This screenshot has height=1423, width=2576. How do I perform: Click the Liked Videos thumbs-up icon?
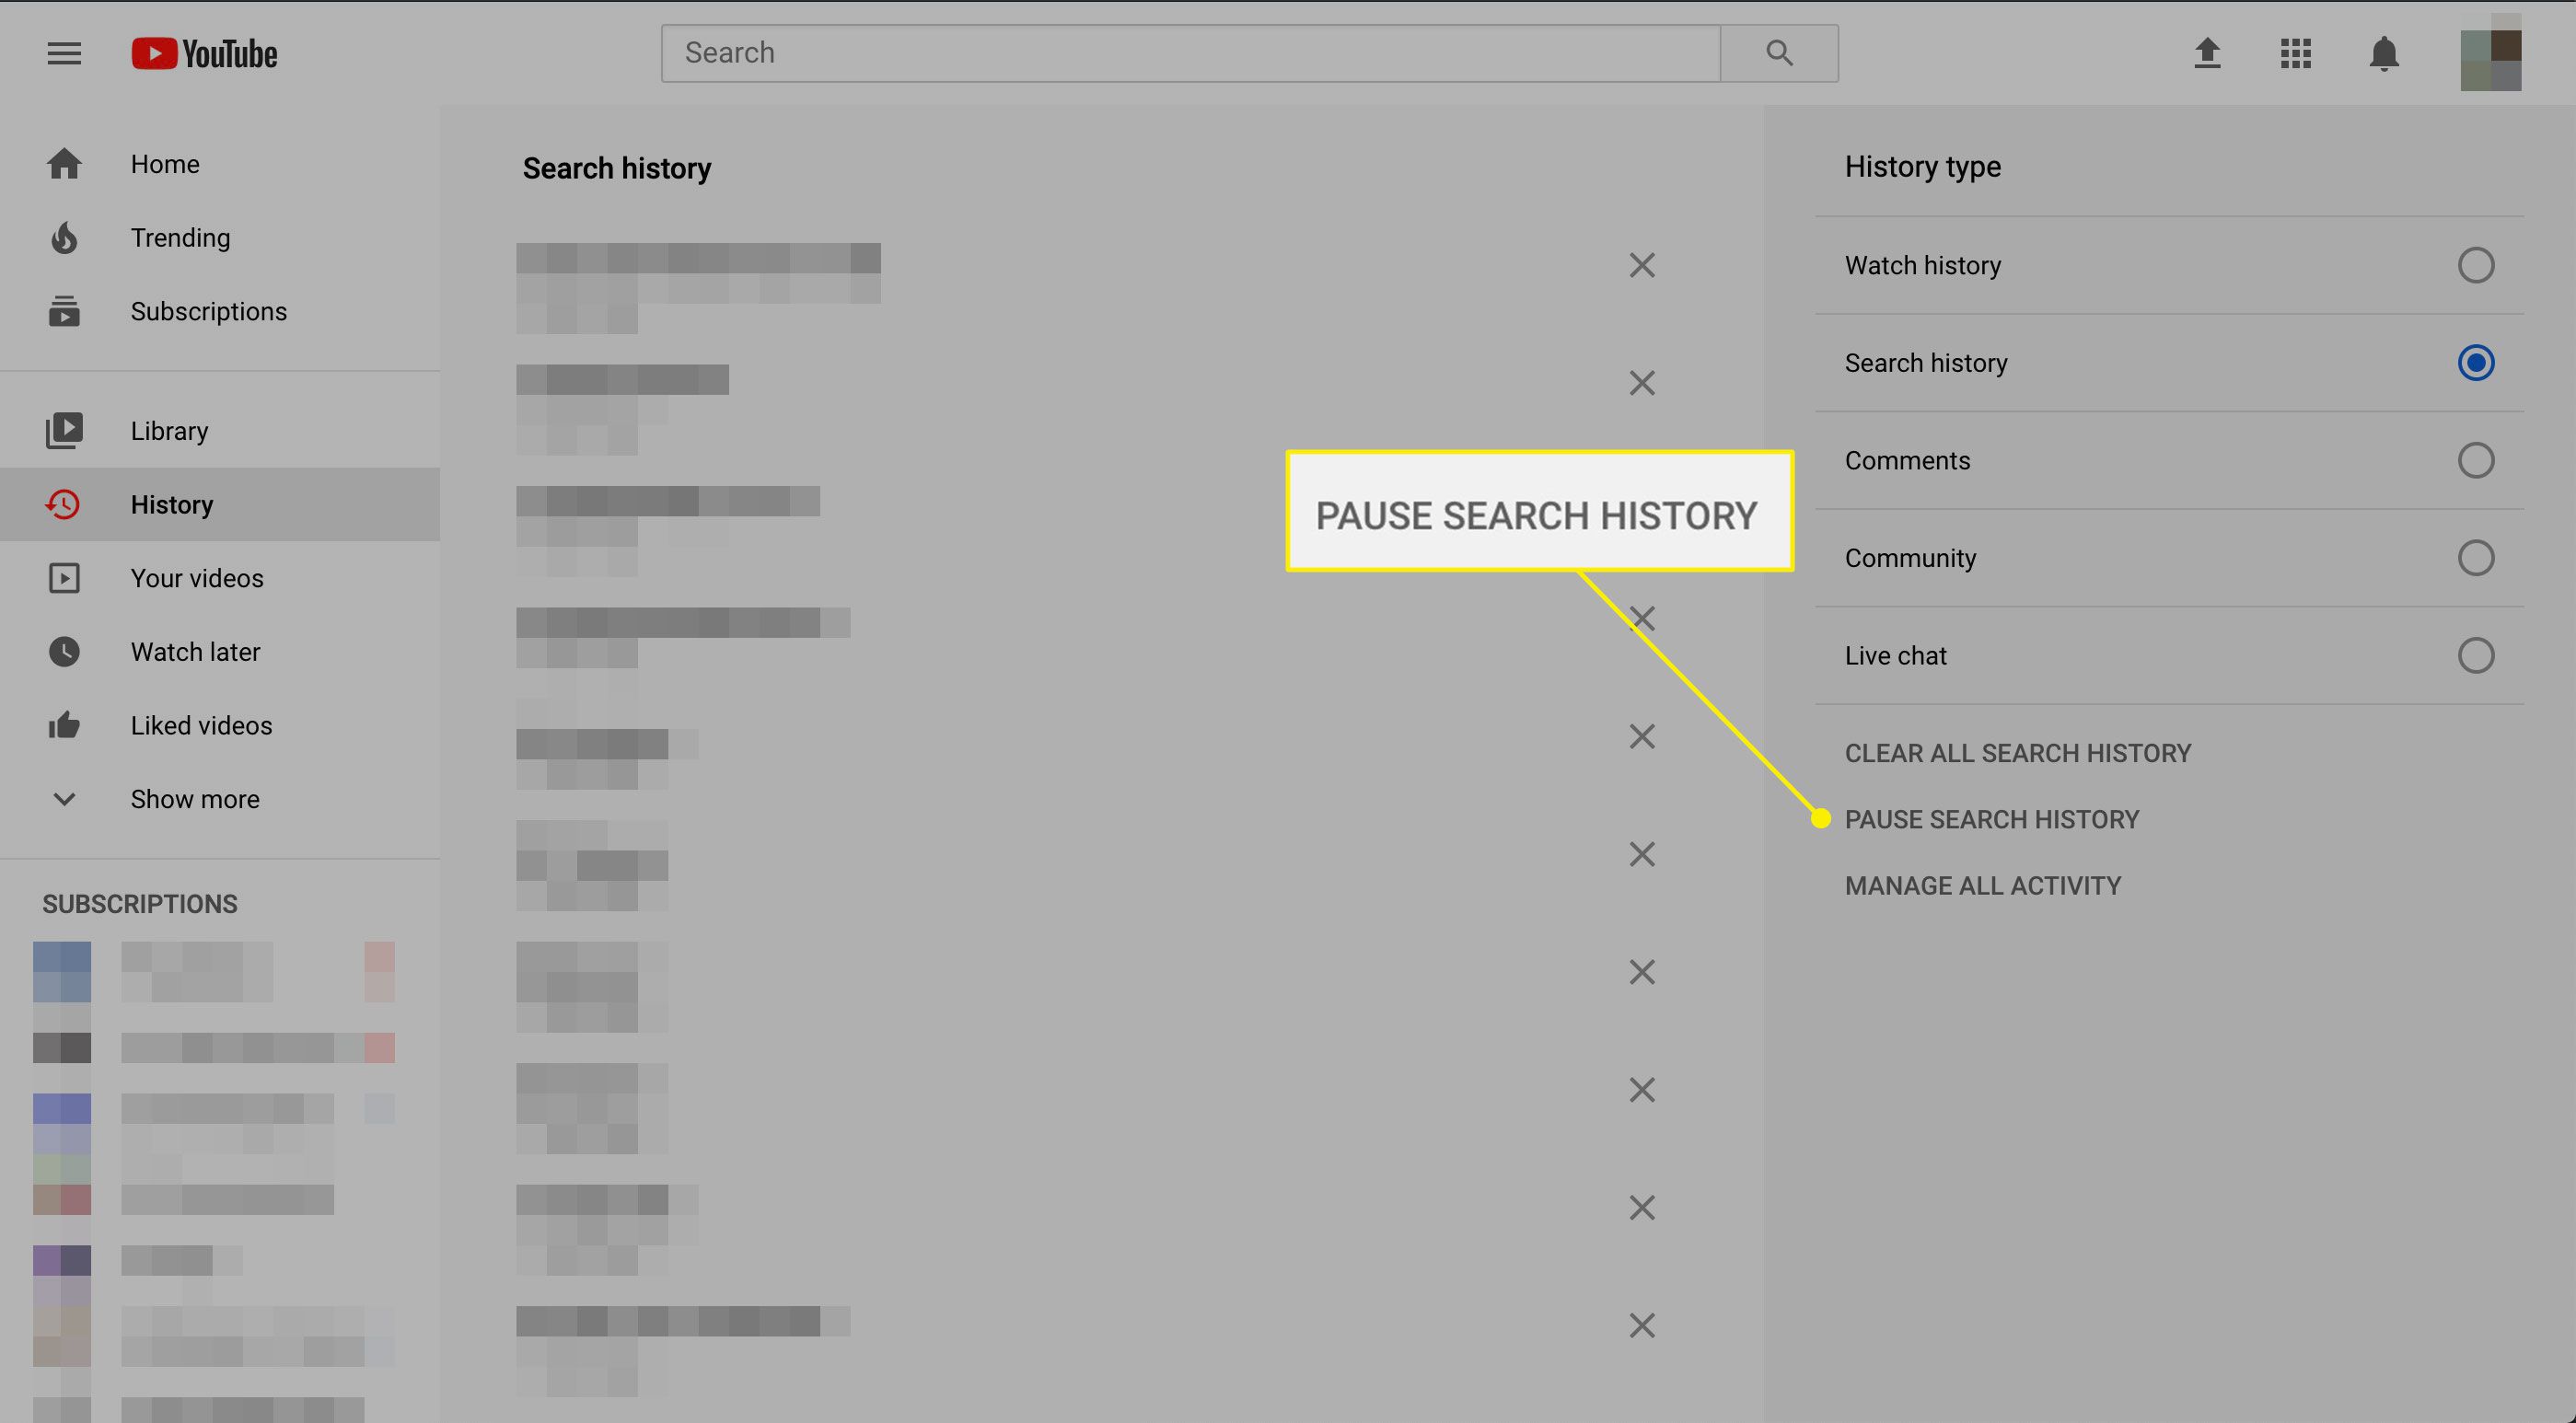click(x=64, y=723)
